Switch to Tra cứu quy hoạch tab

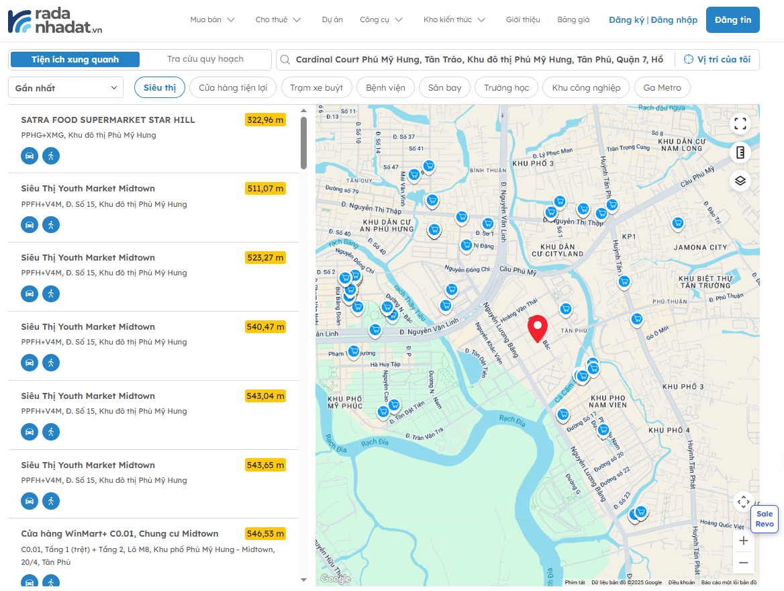coord(205,59)
